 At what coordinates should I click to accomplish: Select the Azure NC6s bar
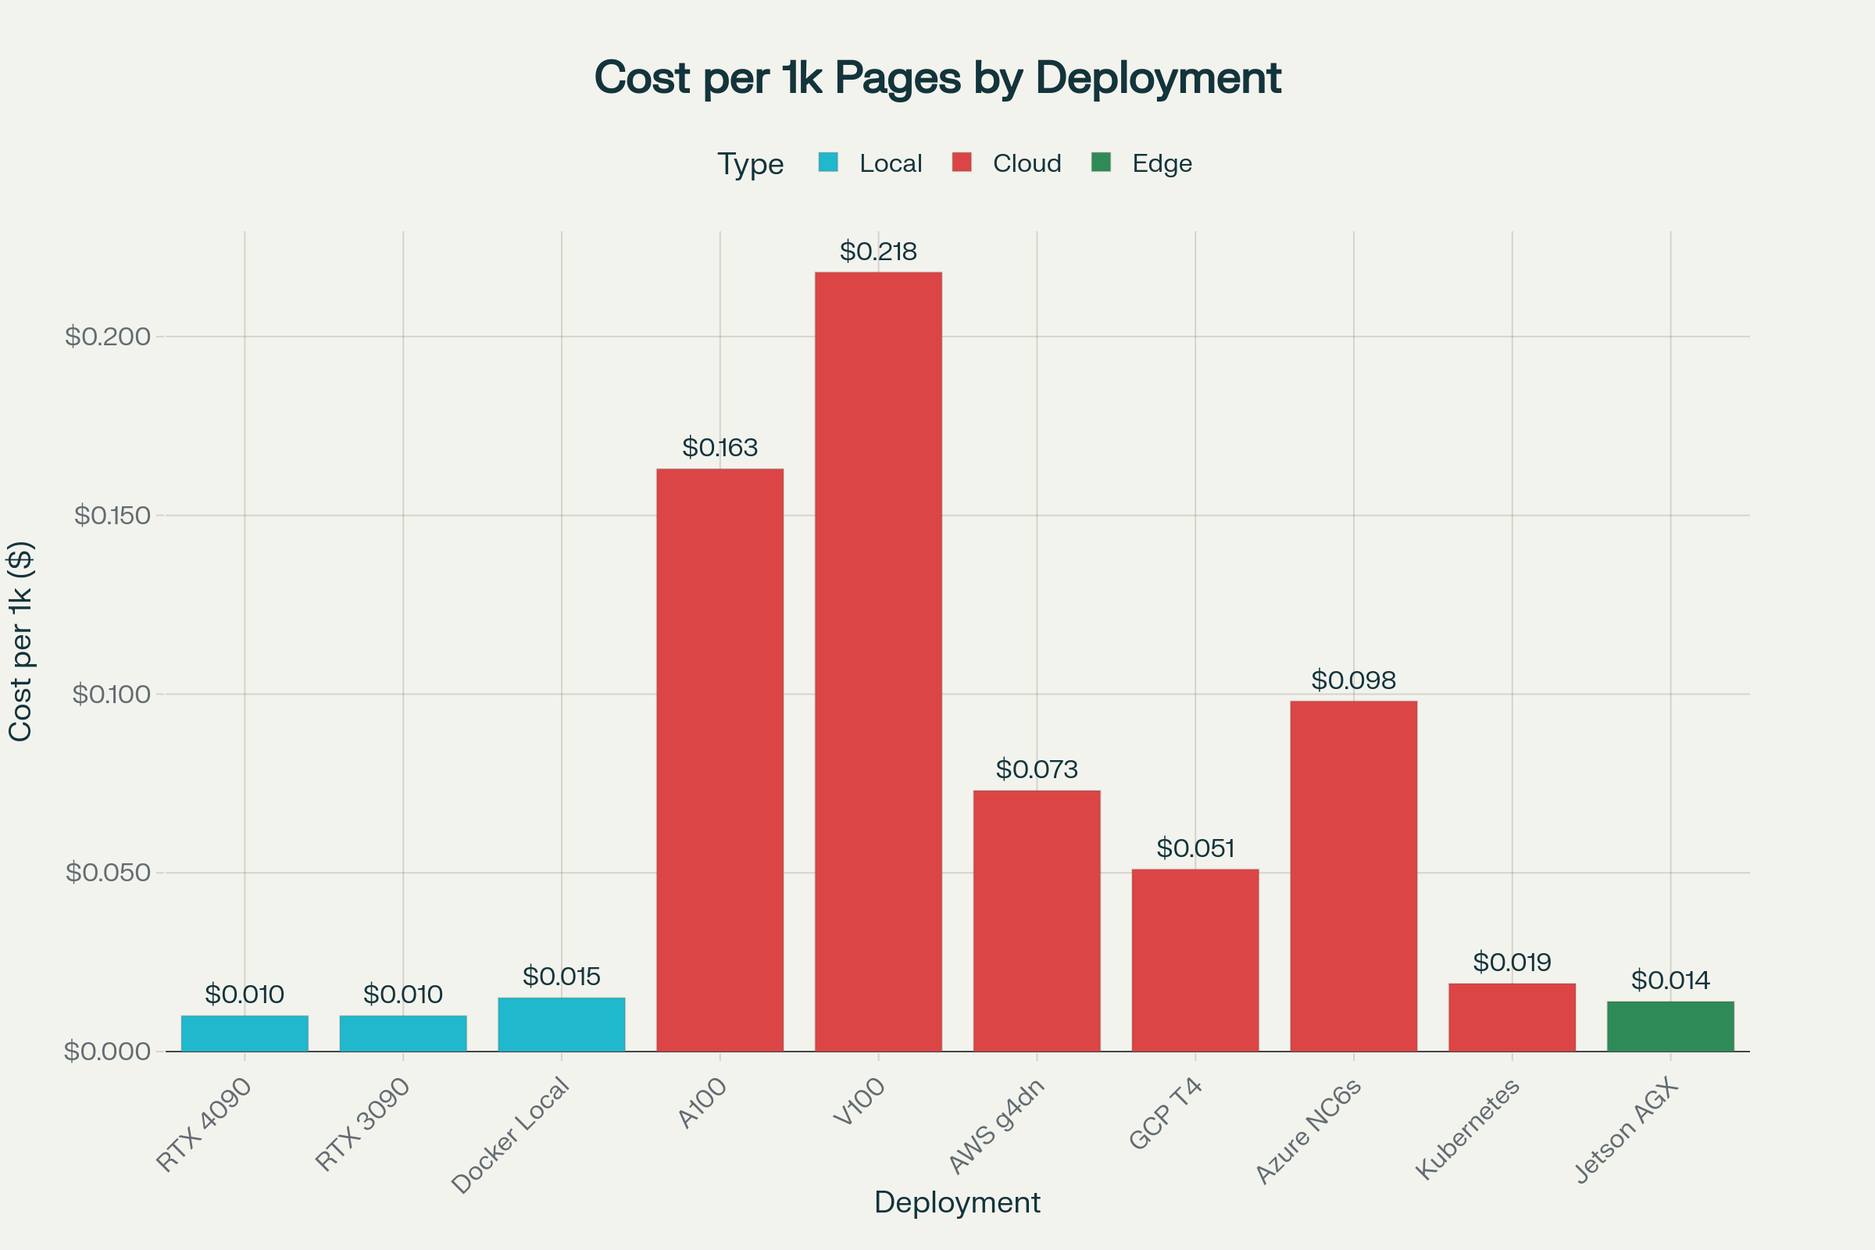[1353, 875]
